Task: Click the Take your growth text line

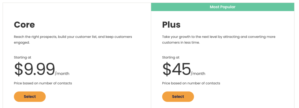Action: click(219, 37)
